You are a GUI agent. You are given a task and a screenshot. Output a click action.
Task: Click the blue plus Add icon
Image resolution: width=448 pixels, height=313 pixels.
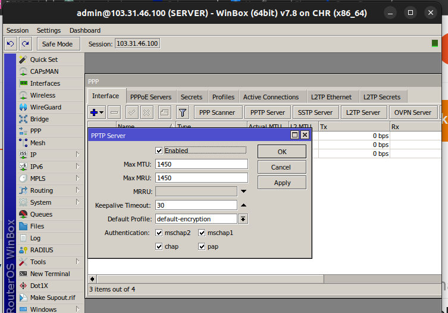(x=94, y=112)
